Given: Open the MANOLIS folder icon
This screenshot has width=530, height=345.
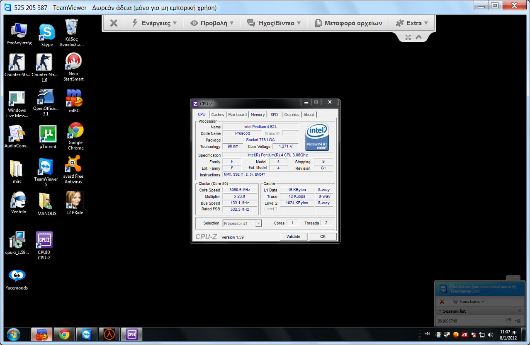Looking at the screenshot, I should [x=46, y=205].
